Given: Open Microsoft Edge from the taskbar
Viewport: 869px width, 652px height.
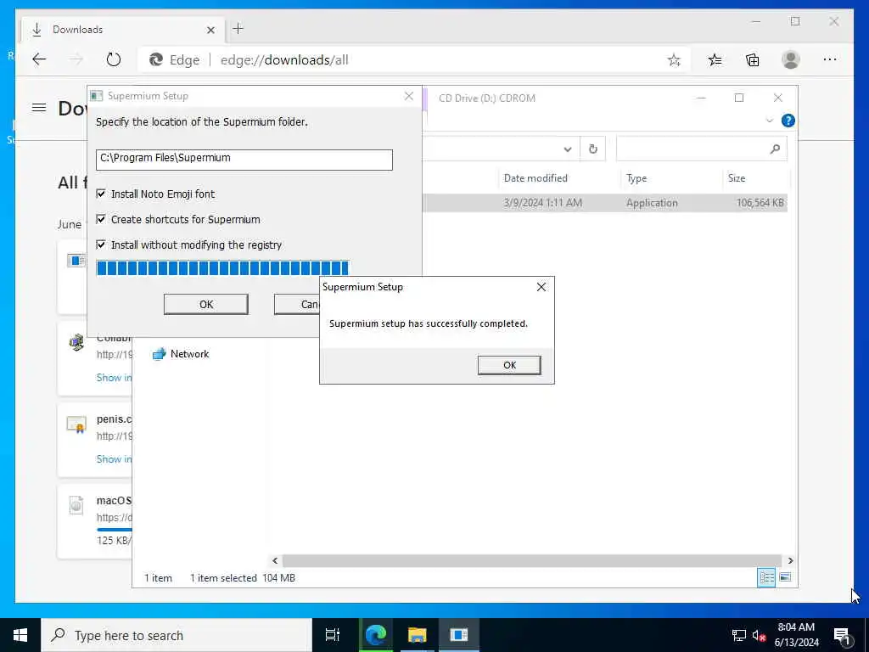Looking at the screenshot, I should tap(375, 635).
